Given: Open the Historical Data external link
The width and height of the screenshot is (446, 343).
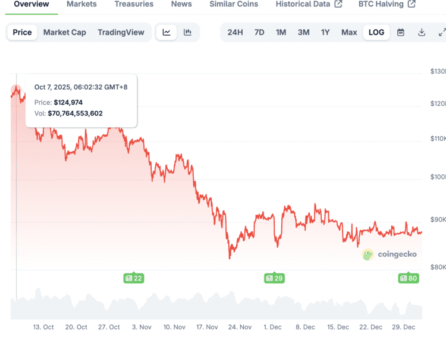Looking at the screenshot, I should [x=309, y=4].
